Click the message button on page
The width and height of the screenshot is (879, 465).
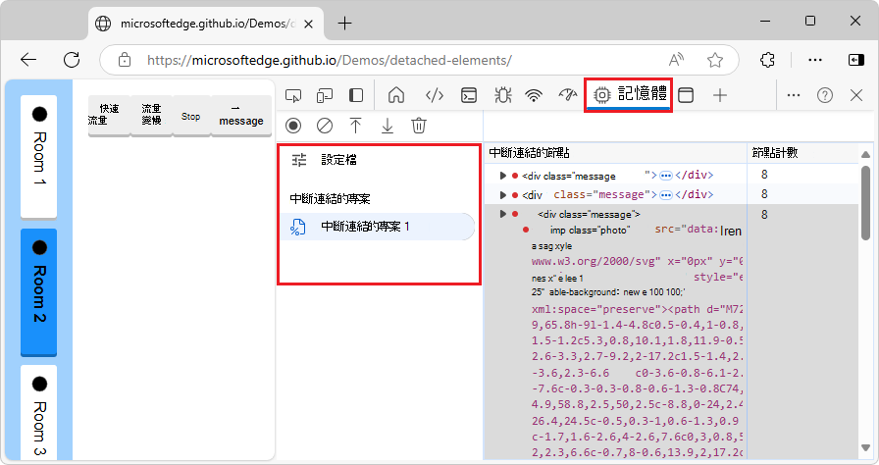(x=241, y=115)
